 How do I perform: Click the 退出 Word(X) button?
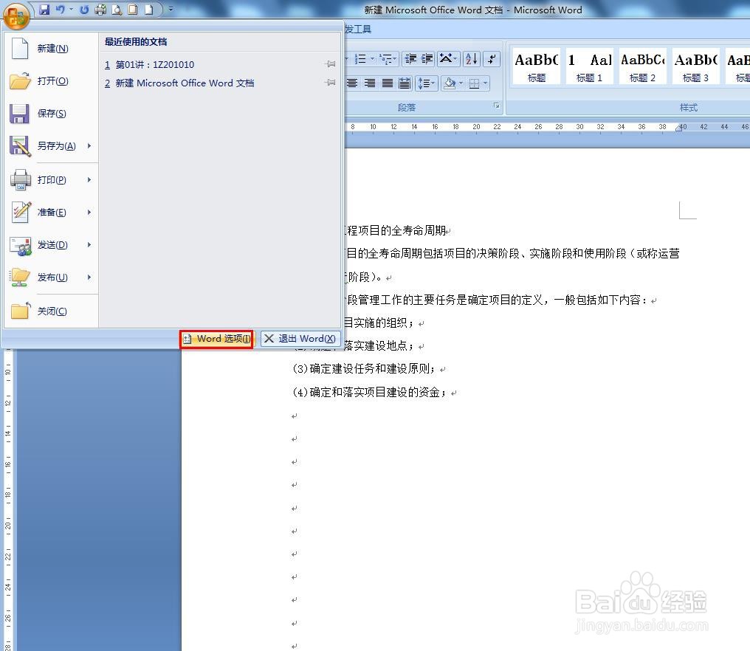coord(300,339)
